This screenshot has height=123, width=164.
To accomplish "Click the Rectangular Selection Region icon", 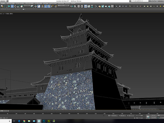I will (x=5, y=6).
